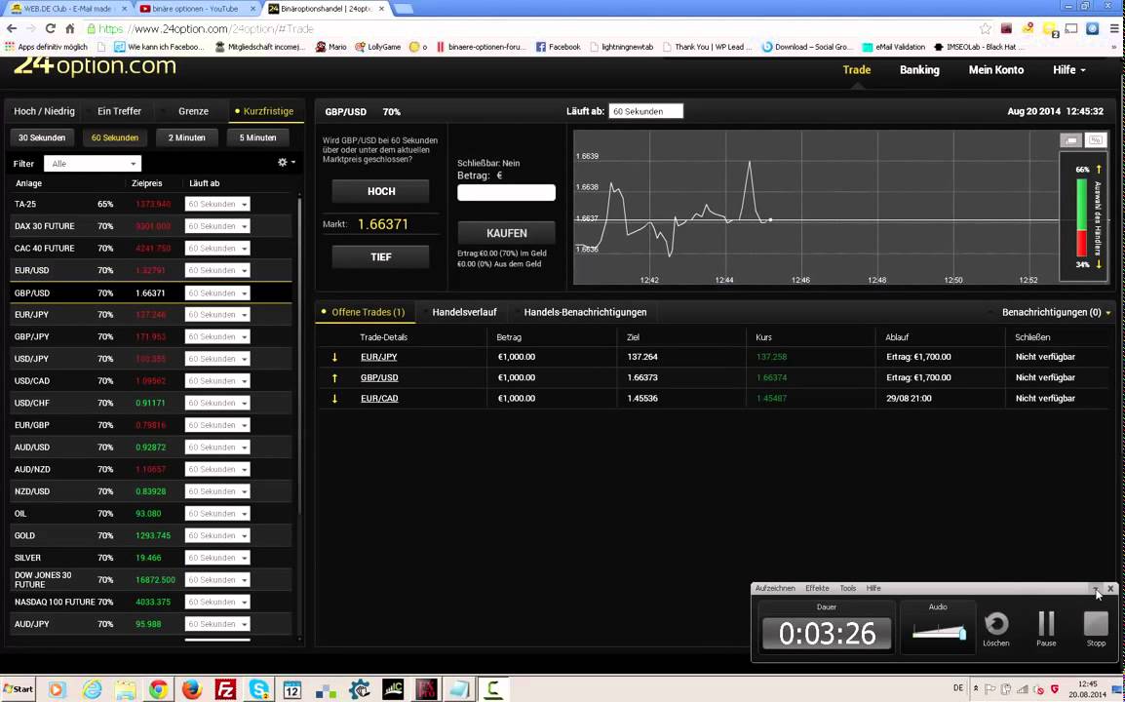Image resolution: width=1125 pixels, height=702 pixels.
Task: Navigate back in Chrome
Action: 12,28
